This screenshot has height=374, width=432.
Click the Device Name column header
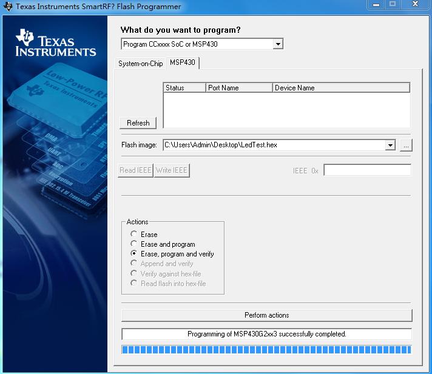(x=341, y=88)
